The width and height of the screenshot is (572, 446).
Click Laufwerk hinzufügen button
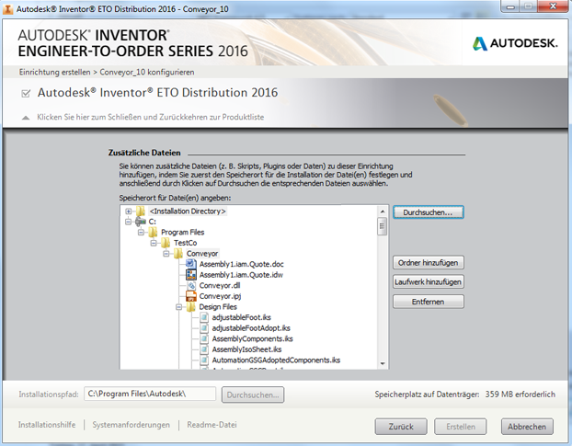429,282
